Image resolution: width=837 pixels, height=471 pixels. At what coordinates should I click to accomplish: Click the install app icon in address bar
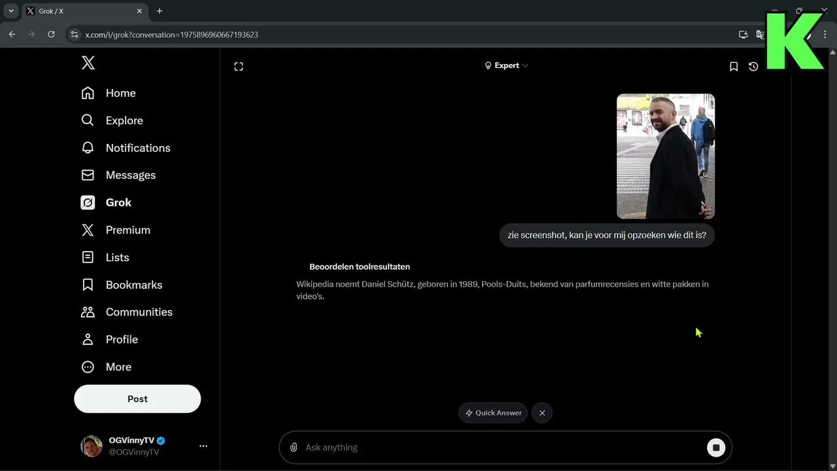(743, 34)
